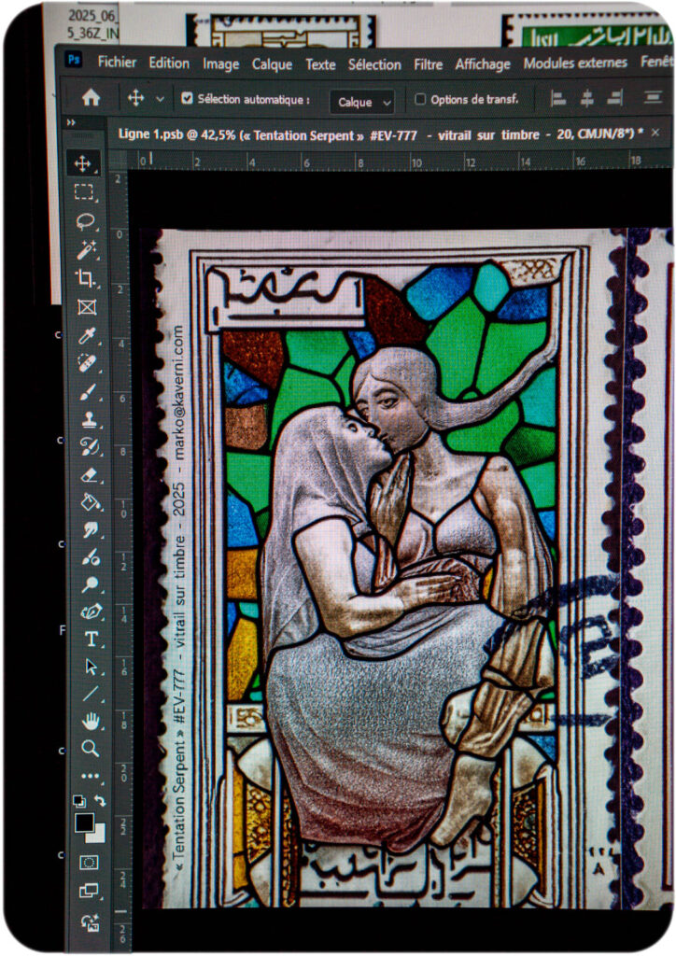
Task: Open the Sélection menu
Action: (374, 64)
